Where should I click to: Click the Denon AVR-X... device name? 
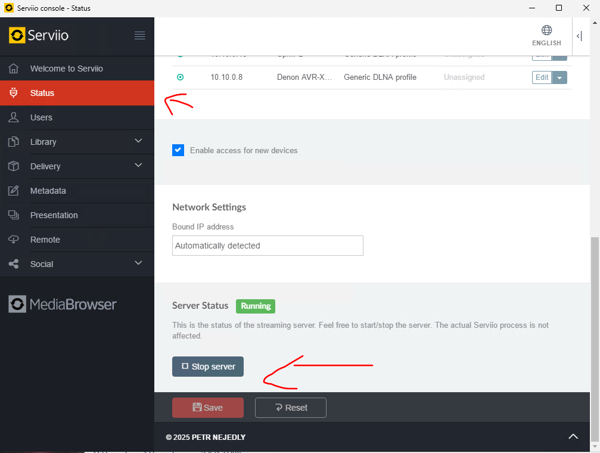tap(304, 77)
